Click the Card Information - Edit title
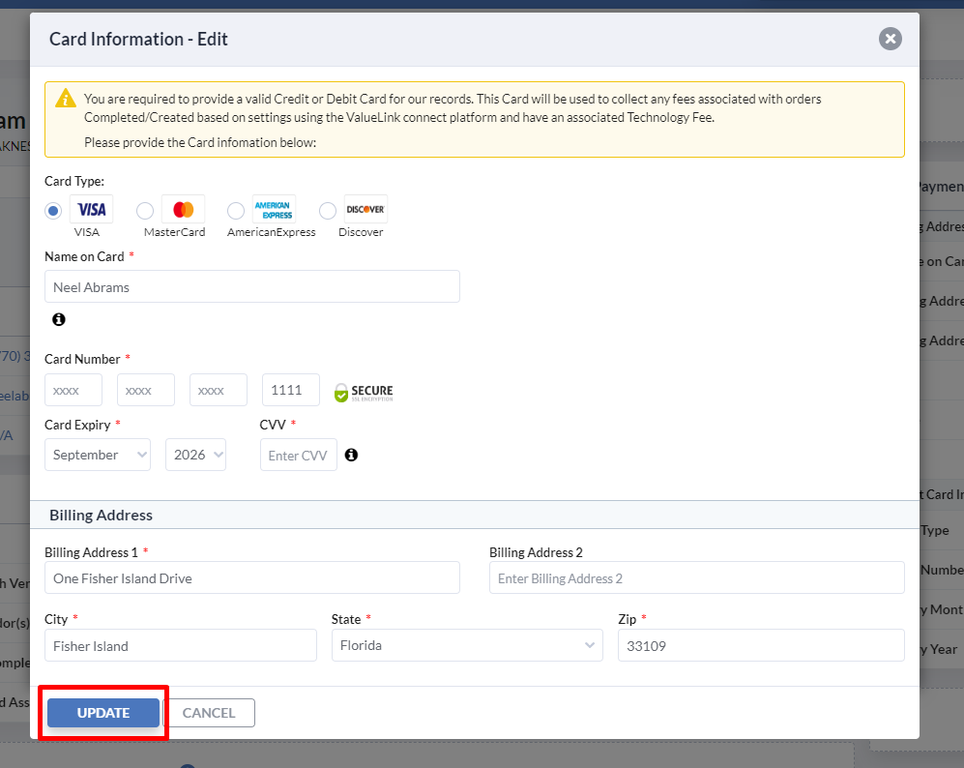 click(138, 40)
